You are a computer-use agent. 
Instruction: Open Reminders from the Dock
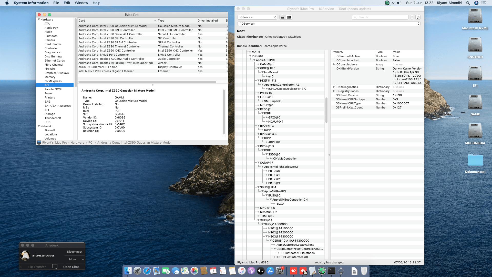(223, 271)
